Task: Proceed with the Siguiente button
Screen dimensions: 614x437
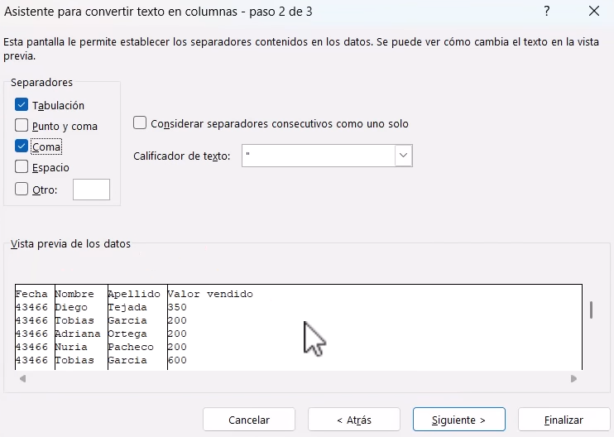Action: (459, 420)
